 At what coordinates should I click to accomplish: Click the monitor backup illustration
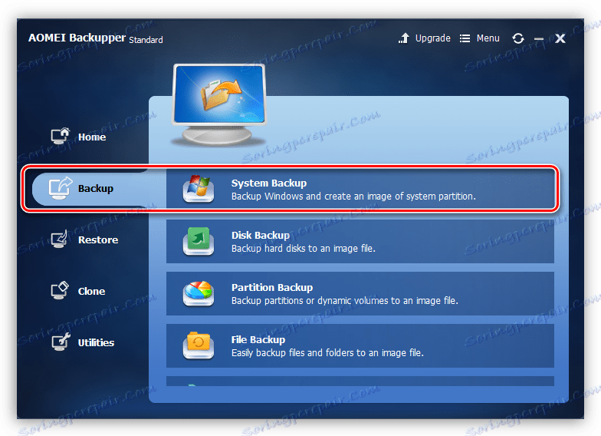click(x=219, y=104)
